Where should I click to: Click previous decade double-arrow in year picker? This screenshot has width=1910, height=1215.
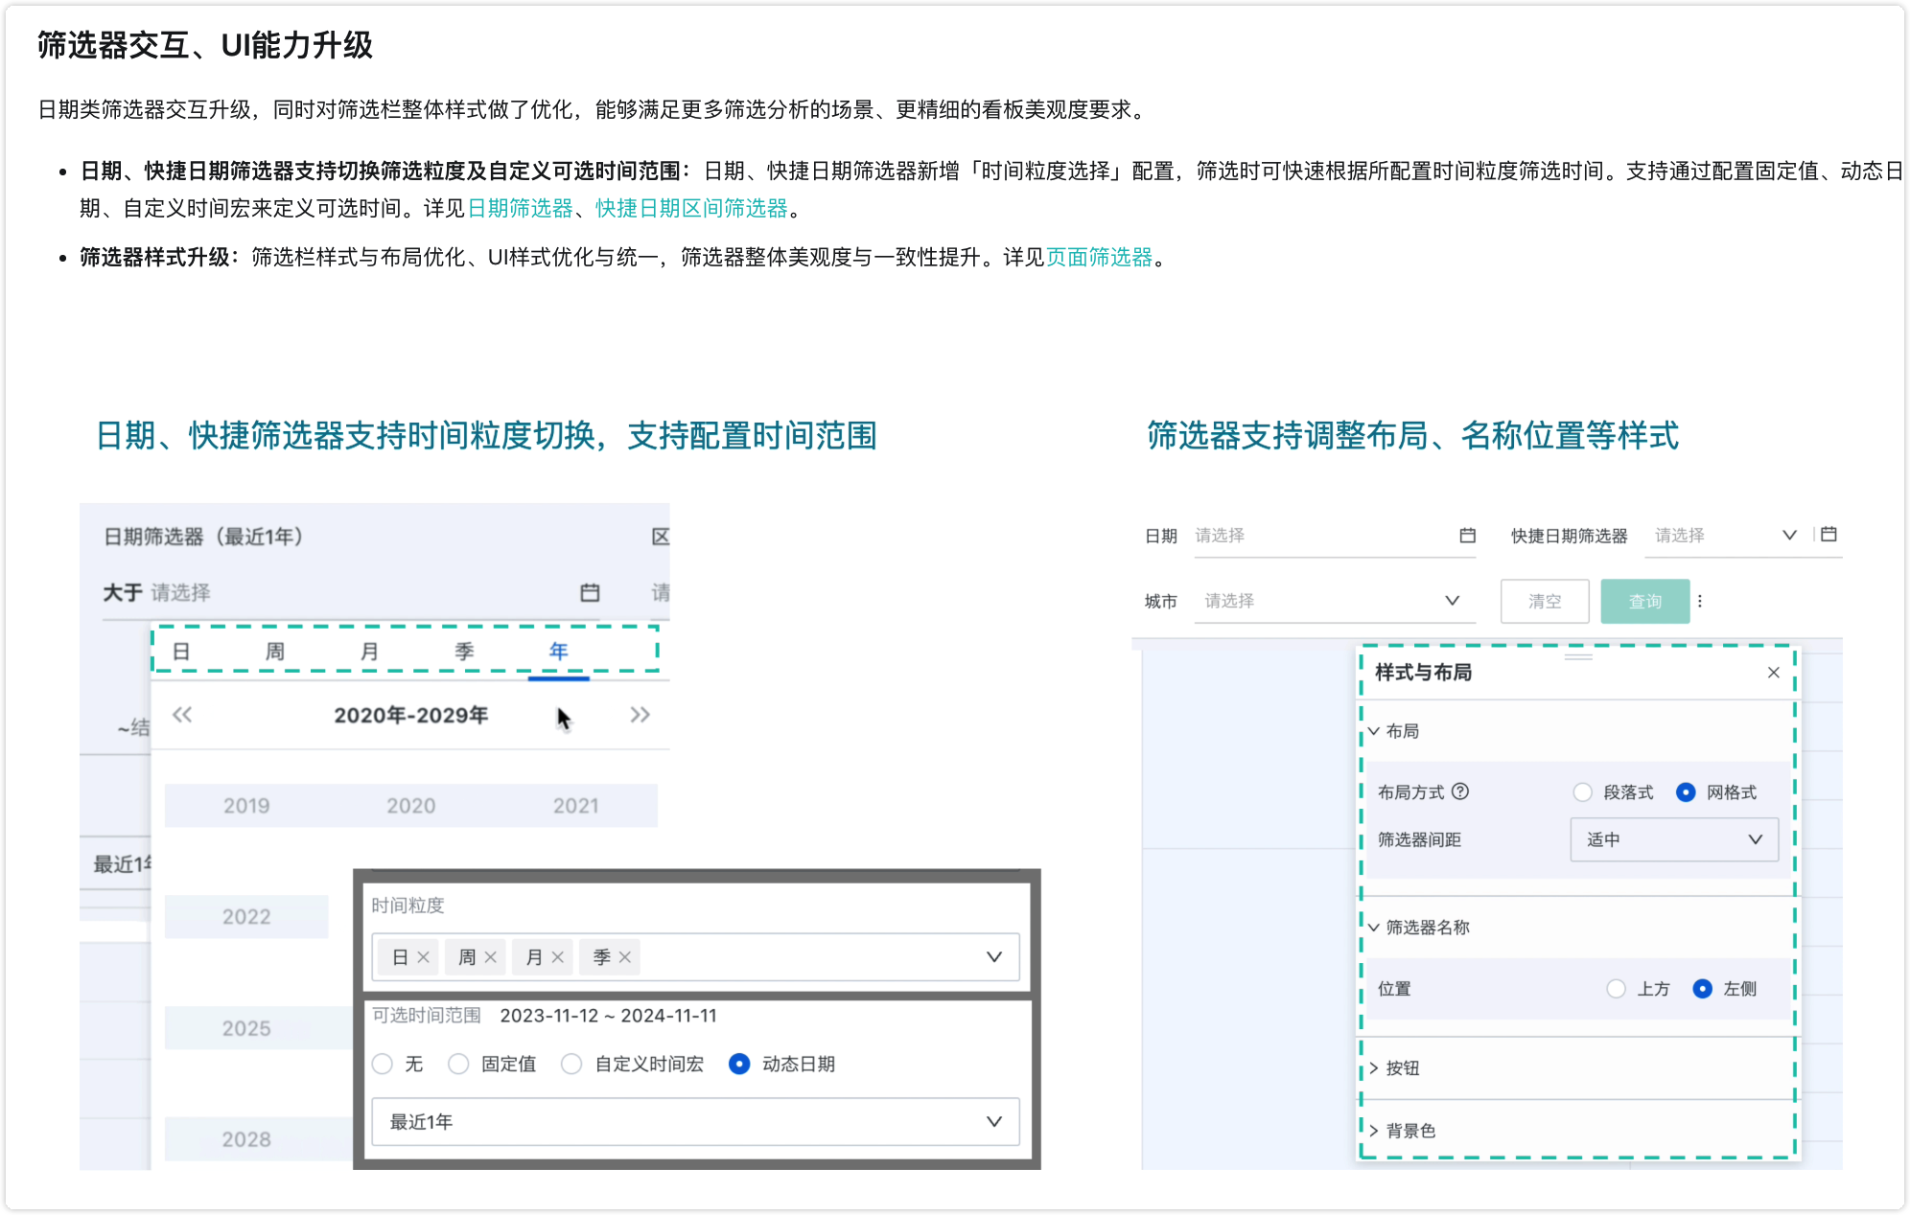coord(182,714)
